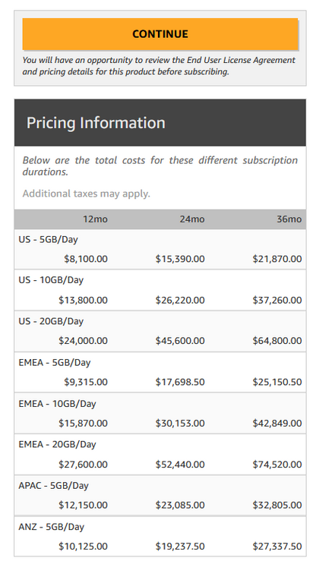Click the 24mo column header
Image resolution: width=316 pixels, height=564 pixels.
pos(192,219)
